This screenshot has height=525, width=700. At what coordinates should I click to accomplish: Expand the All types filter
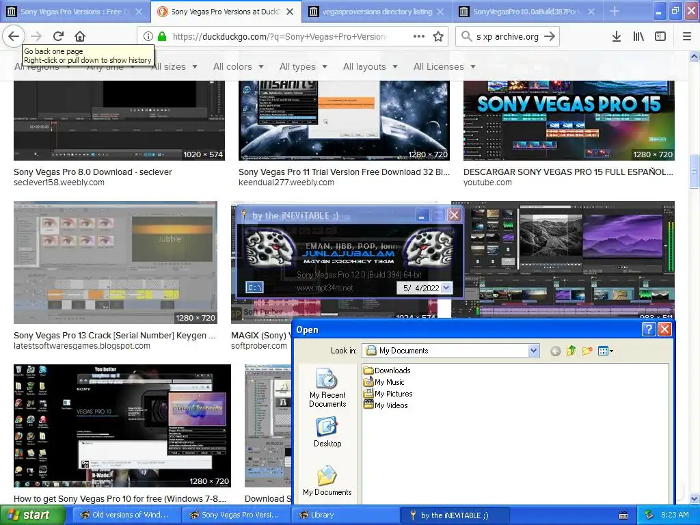click(x=304, y=66)
